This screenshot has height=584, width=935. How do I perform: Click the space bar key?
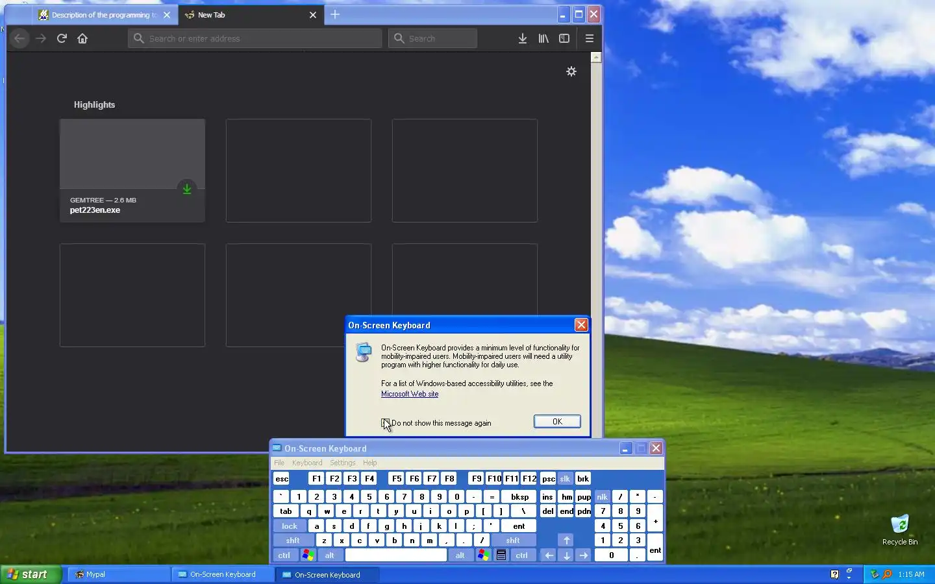pos(396,555)
